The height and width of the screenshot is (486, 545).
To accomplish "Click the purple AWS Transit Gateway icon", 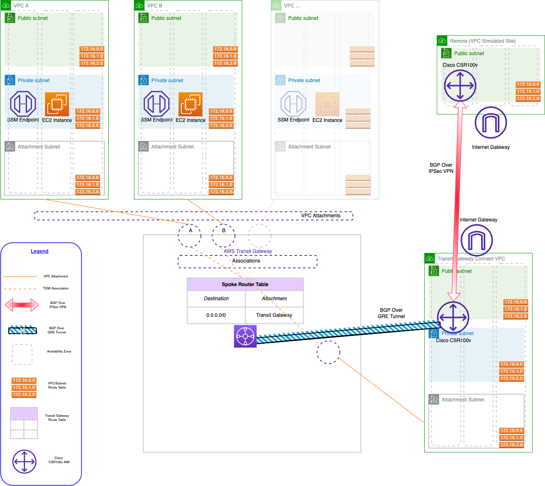I will click(245, 336).
